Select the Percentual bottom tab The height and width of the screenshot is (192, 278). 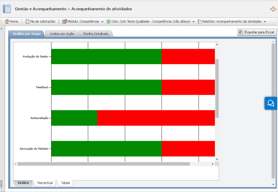click(45, 183)
